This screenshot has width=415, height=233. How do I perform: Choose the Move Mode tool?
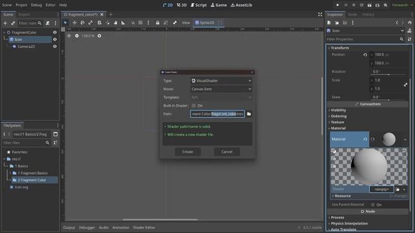pyautogui.click(x=75, y=23)
